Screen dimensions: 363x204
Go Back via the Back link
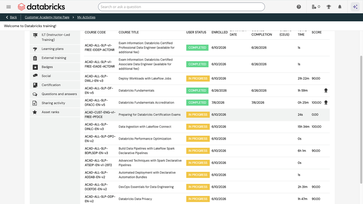13,17
